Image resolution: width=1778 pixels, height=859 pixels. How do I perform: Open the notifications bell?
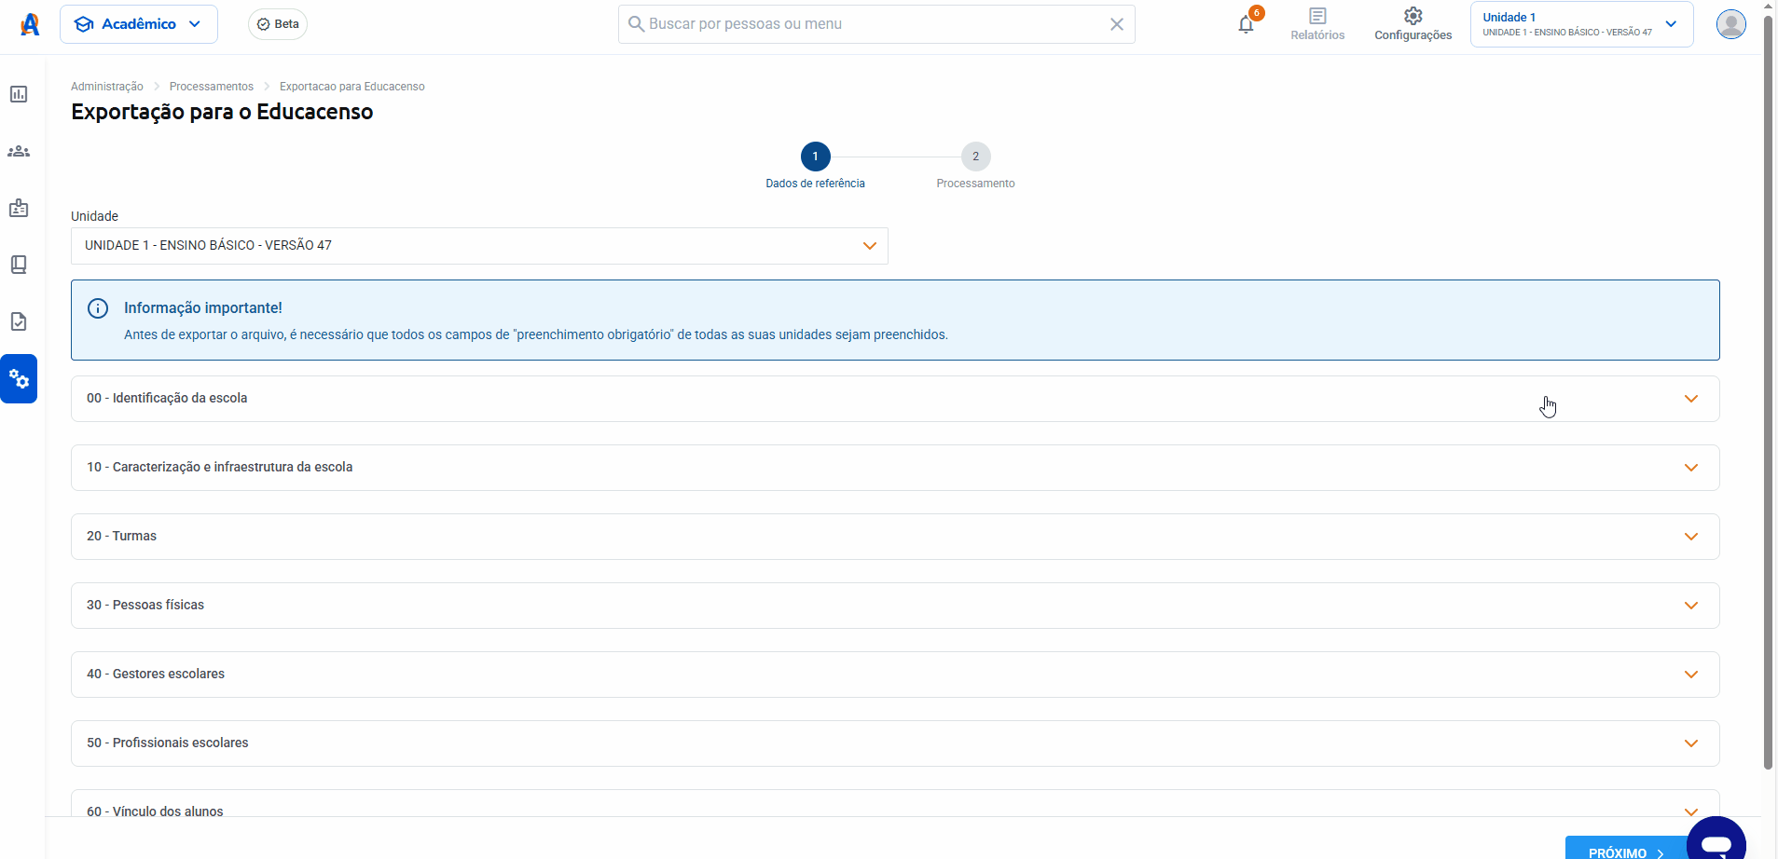click(x=1246, y=24)
